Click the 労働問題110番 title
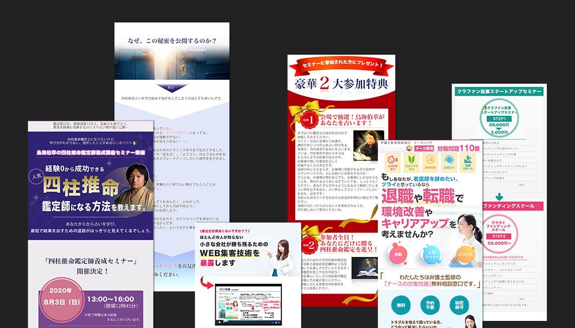Screen dimensions: 575x328 [x=458, y=148]
